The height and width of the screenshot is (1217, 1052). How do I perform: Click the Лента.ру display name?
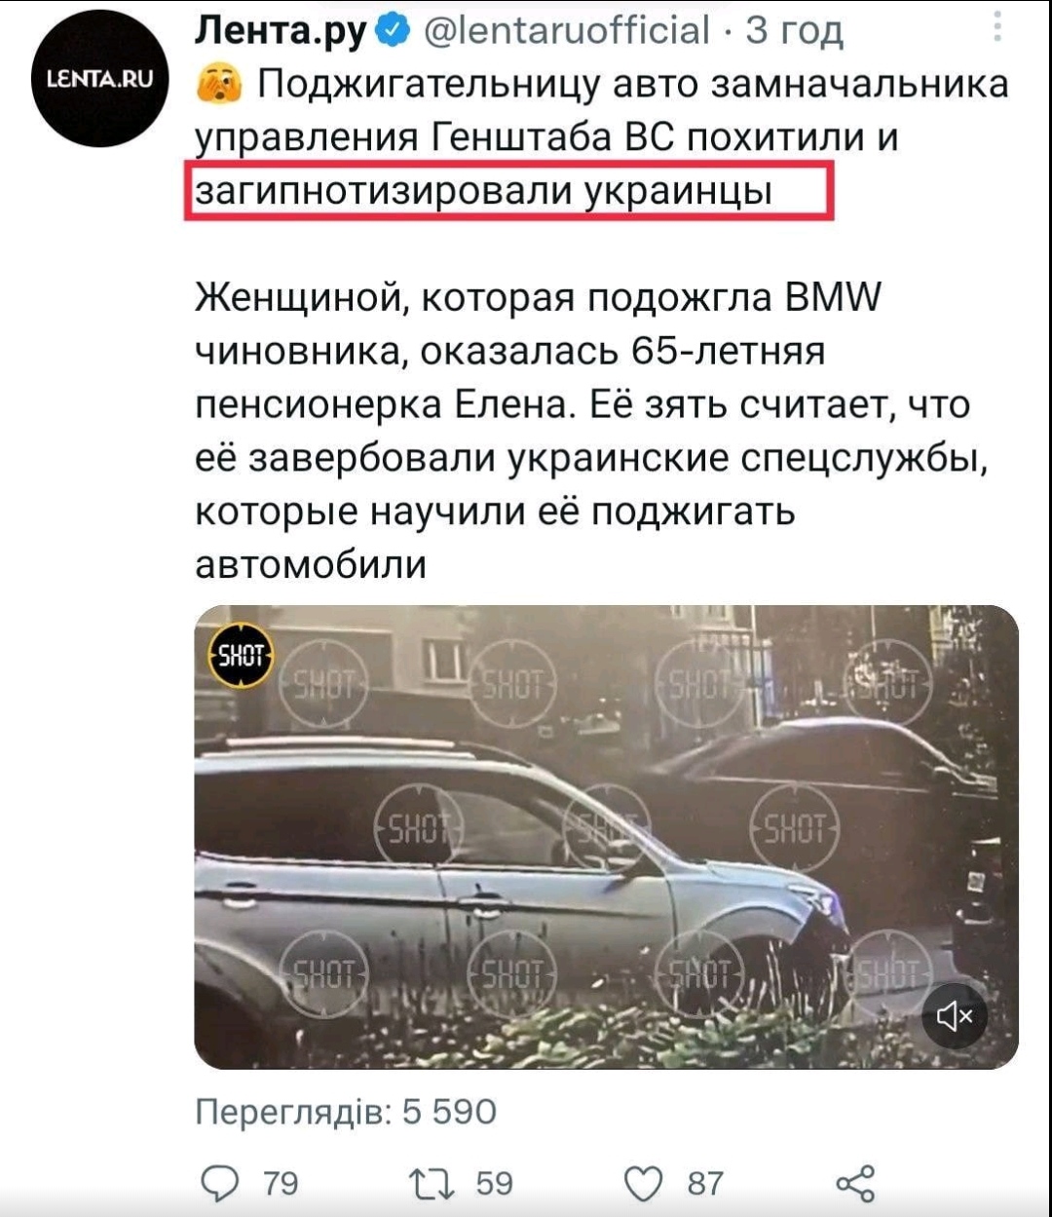(x=282, y=32)
